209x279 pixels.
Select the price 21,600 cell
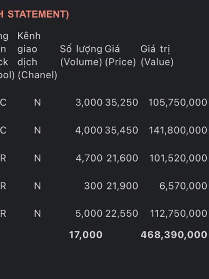[122, 158]
